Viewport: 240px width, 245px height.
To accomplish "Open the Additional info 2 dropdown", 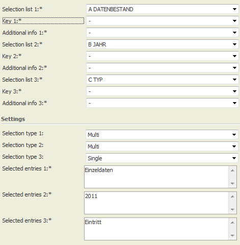I will pyautogui.click(x=162, y=68).
